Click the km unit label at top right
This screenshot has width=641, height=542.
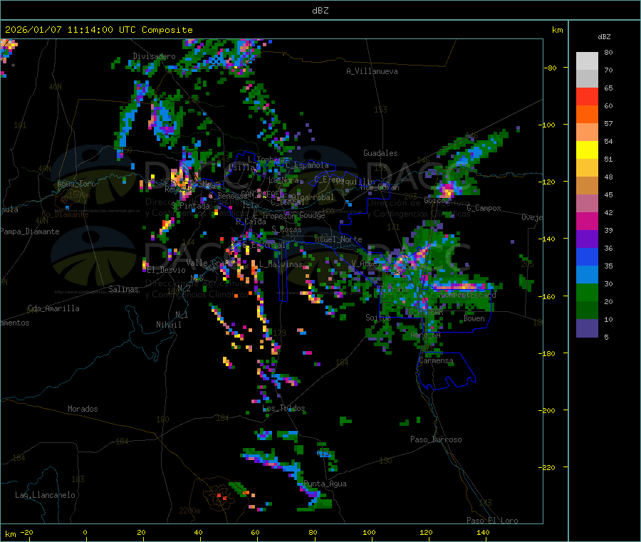pos(558,30)
